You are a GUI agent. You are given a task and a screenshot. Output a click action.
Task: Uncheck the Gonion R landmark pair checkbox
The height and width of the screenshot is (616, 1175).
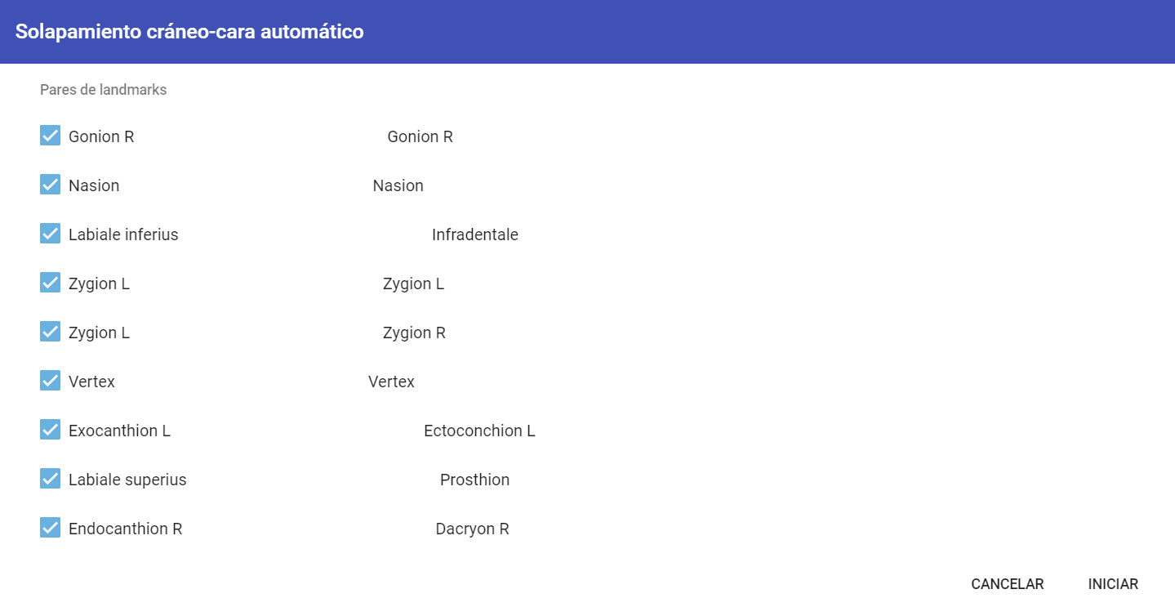tap(50, 136)
